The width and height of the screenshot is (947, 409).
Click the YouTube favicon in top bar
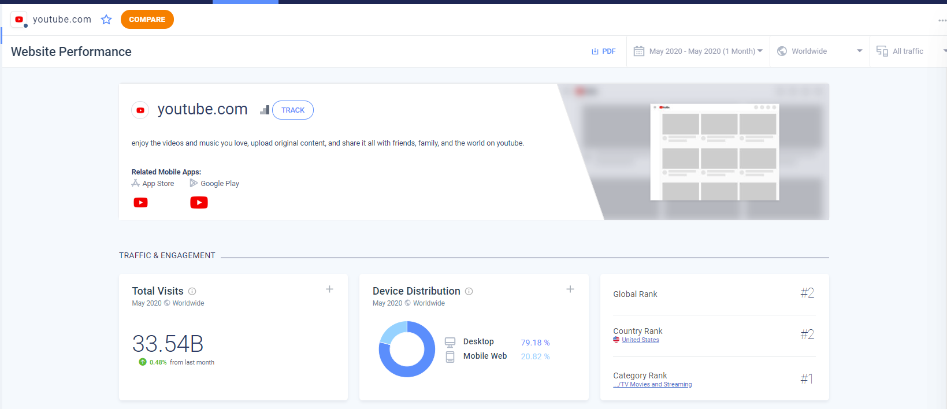coord(19,20)
